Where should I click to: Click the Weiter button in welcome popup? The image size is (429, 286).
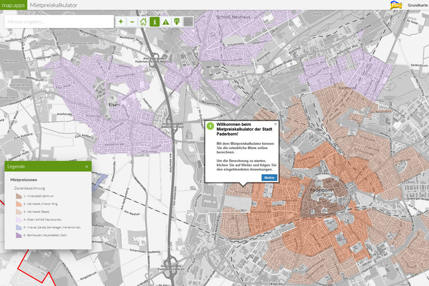click(269, 177)
